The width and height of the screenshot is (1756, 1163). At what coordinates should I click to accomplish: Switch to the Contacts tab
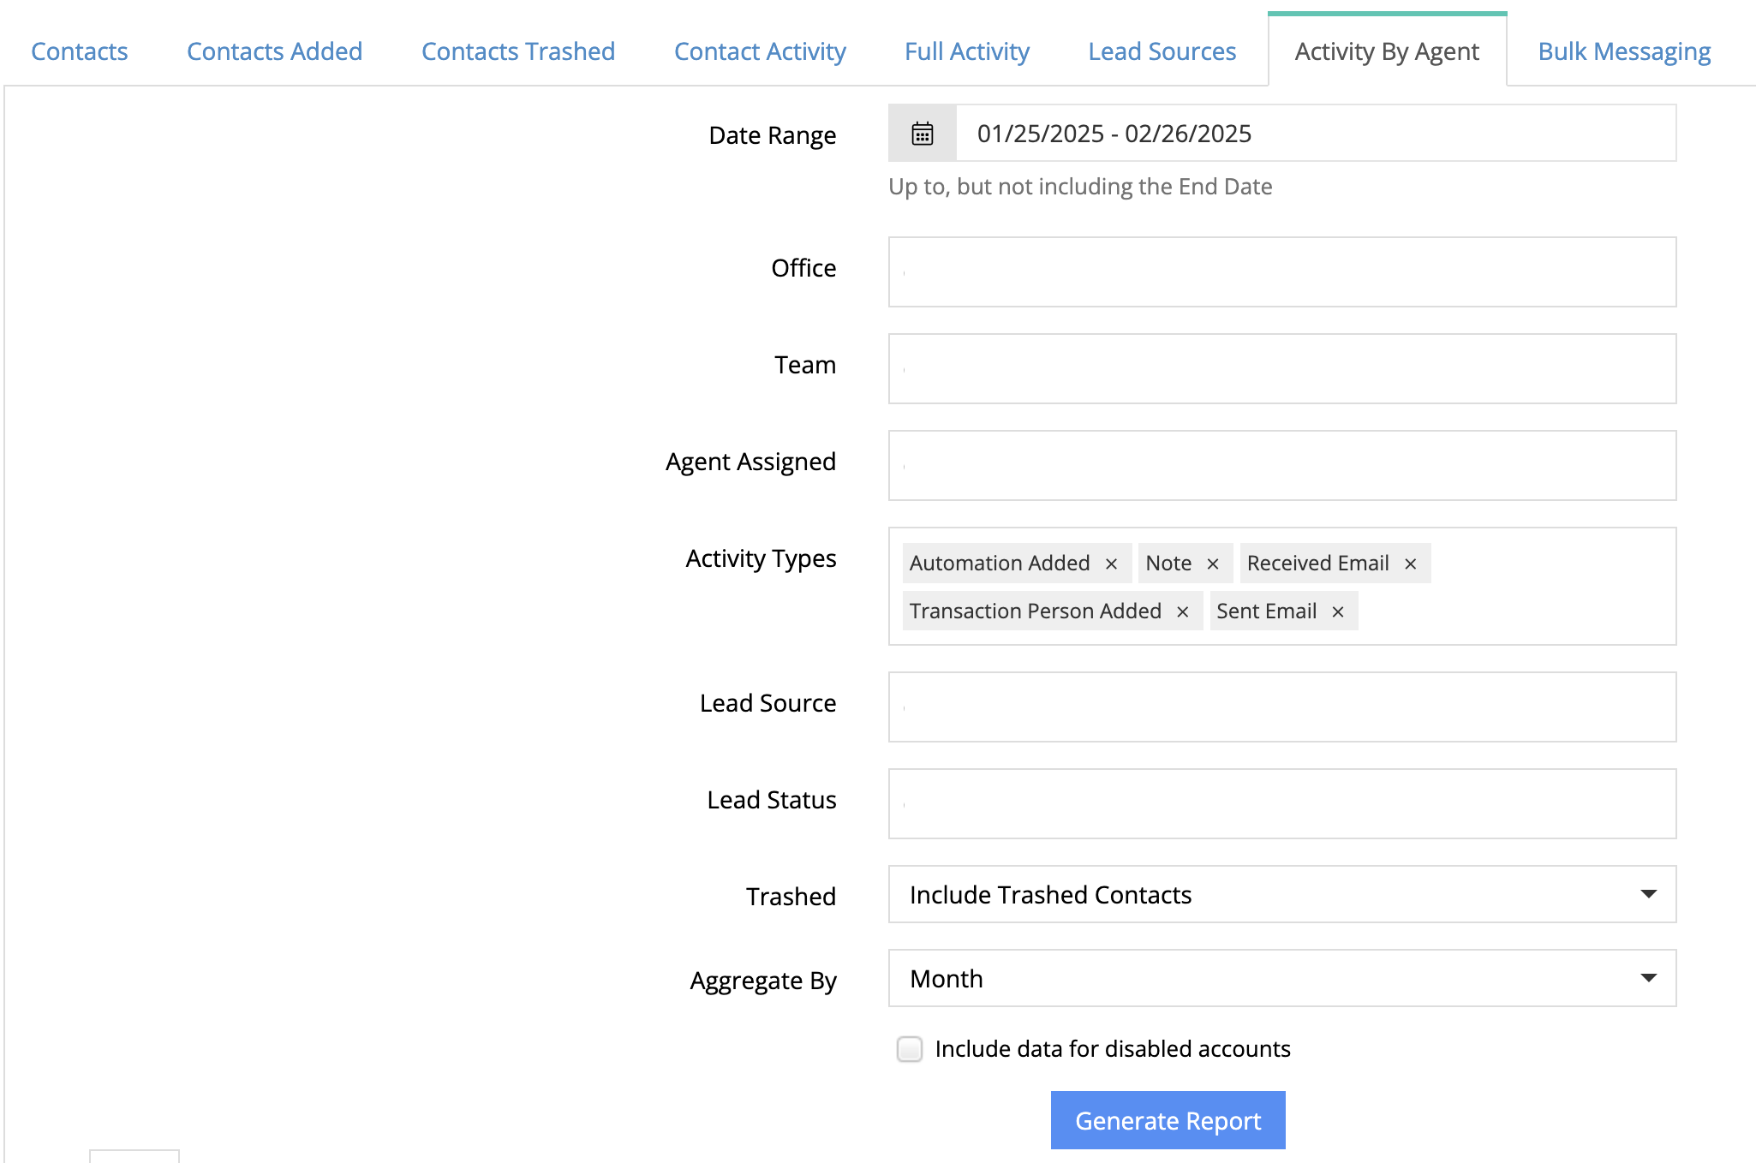[x=80, y=51]
